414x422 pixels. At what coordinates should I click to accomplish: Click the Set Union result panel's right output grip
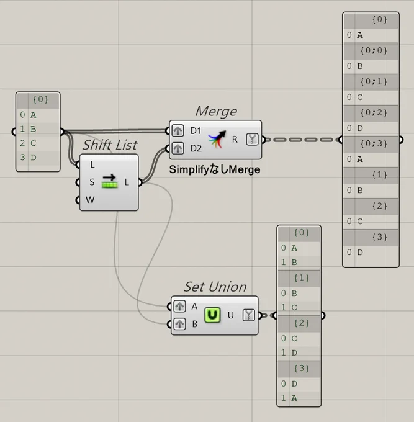pyautogui.click(x=323, y=315)
